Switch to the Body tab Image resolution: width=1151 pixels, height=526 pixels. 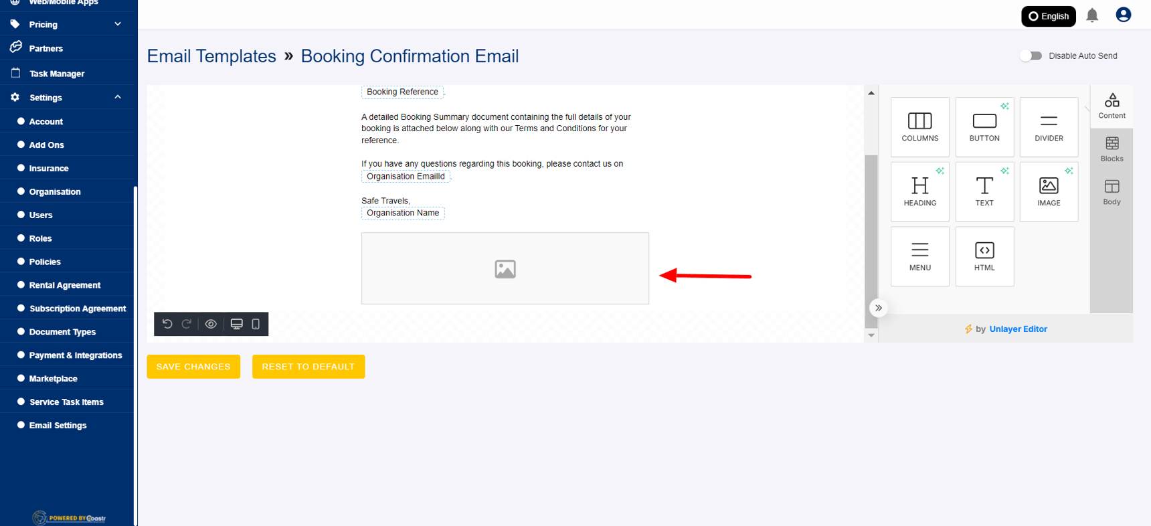pos(1111,193)
